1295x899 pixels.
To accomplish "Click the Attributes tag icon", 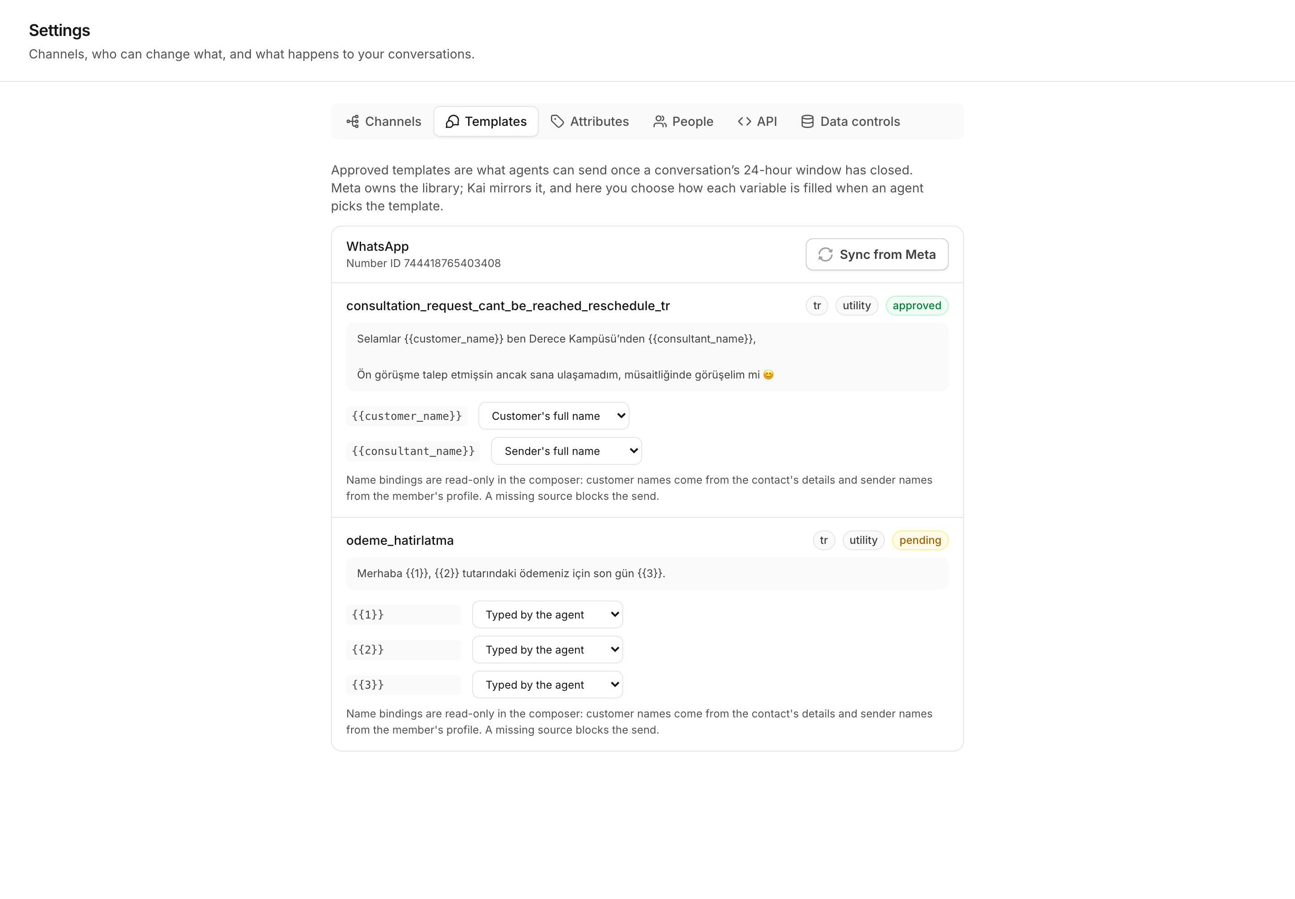I will [x=557, y=122].
